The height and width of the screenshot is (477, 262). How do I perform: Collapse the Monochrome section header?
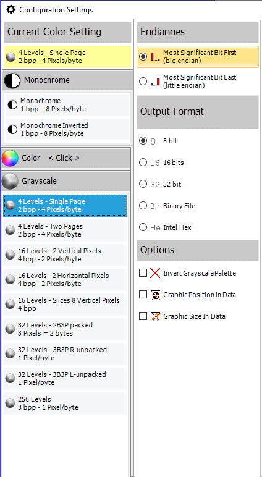coord(67,80)
